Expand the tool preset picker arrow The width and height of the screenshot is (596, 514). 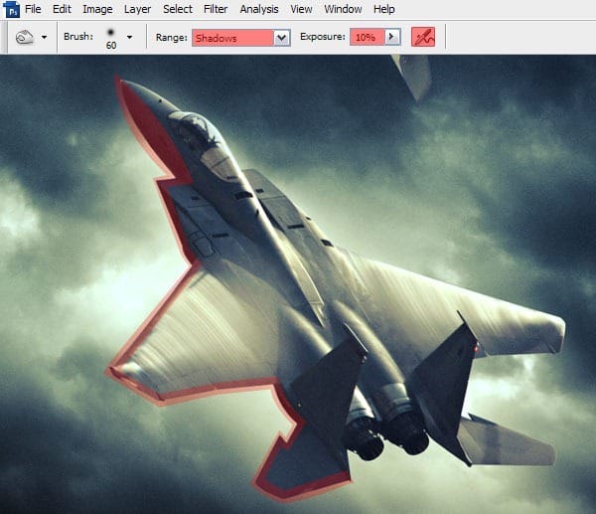[x=44, y=38]
